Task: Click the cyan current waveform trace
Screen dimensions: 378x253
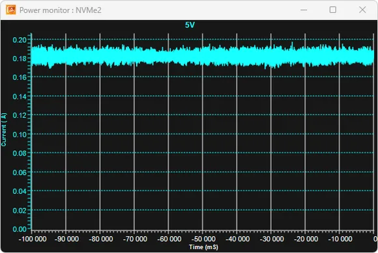Action: pyautogui.click(x=203, y=56)
